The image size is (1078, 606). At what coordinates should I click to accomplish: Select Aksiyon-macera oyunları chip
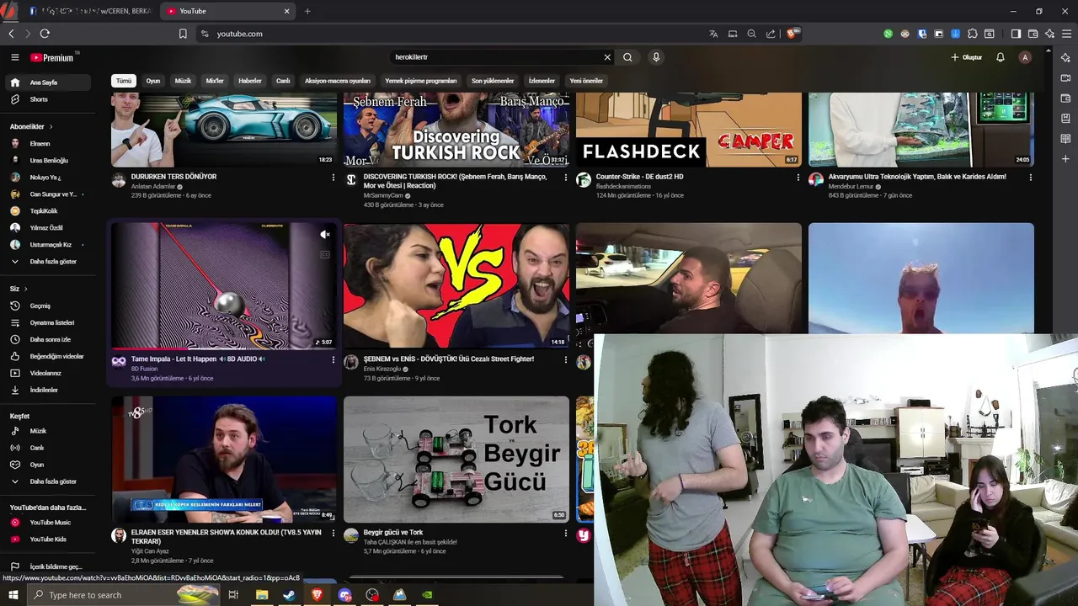338,81
